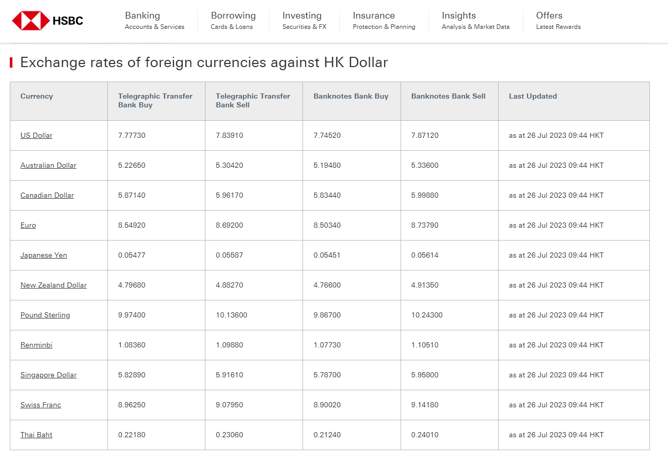
Task: Select the New Zealand Dollar link
Action: click(x=54, y=285)
